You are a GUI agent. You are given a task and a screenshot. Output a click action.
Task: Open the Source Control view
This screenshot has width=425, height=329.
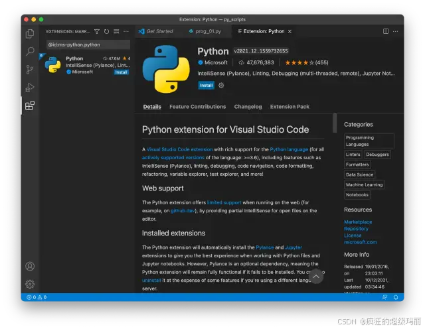[x=30, y=70]
